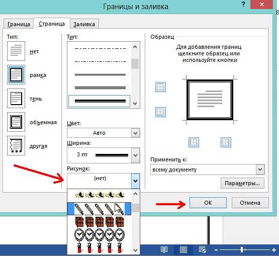Screen dimensions: 279x256
Task: Expand the 'Ширина' 3 пт width dropdown
Action: click(104, 155)
